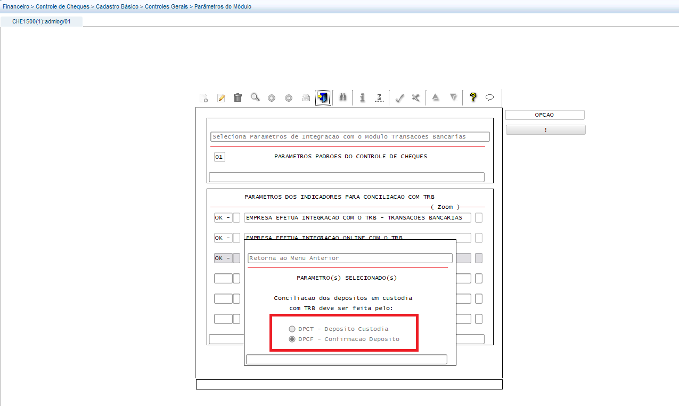The width and height of the screenshot is (679, 406).
Task: Click the Confirm checkmark toolbar icon
Action: tap(399, 98)
